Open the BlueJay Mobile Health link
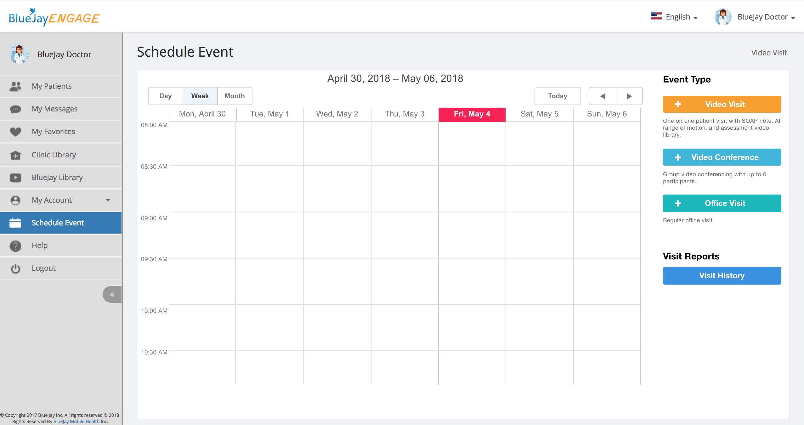Image resolution: width=804 pixels, height=425 pixels. point(76,422)
